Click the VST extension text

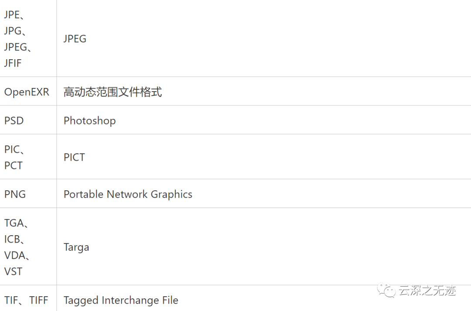(x=13, y=272)
